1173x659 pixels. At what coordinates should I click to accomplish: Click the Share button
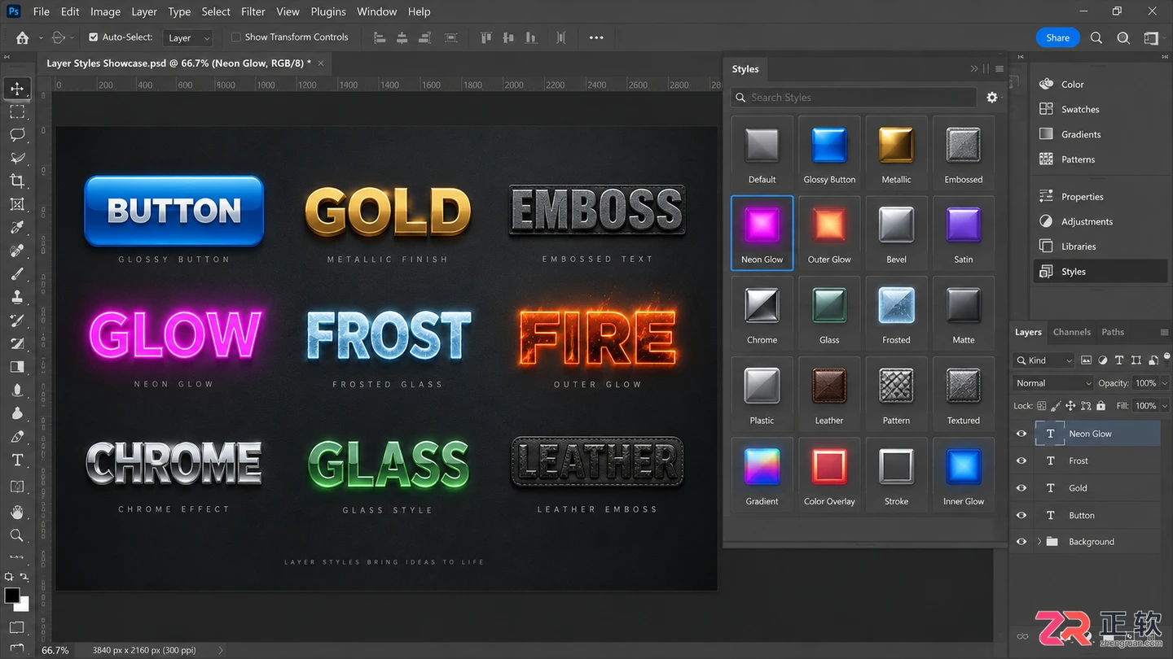click(x=1058, y=37)
